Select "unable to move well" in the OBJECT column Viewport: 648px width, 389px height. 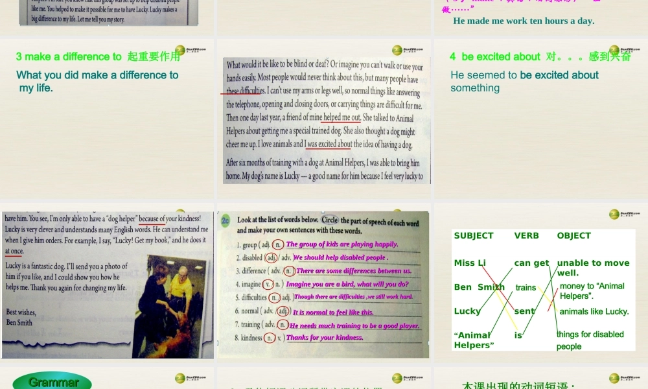click(x=592, y=268)
